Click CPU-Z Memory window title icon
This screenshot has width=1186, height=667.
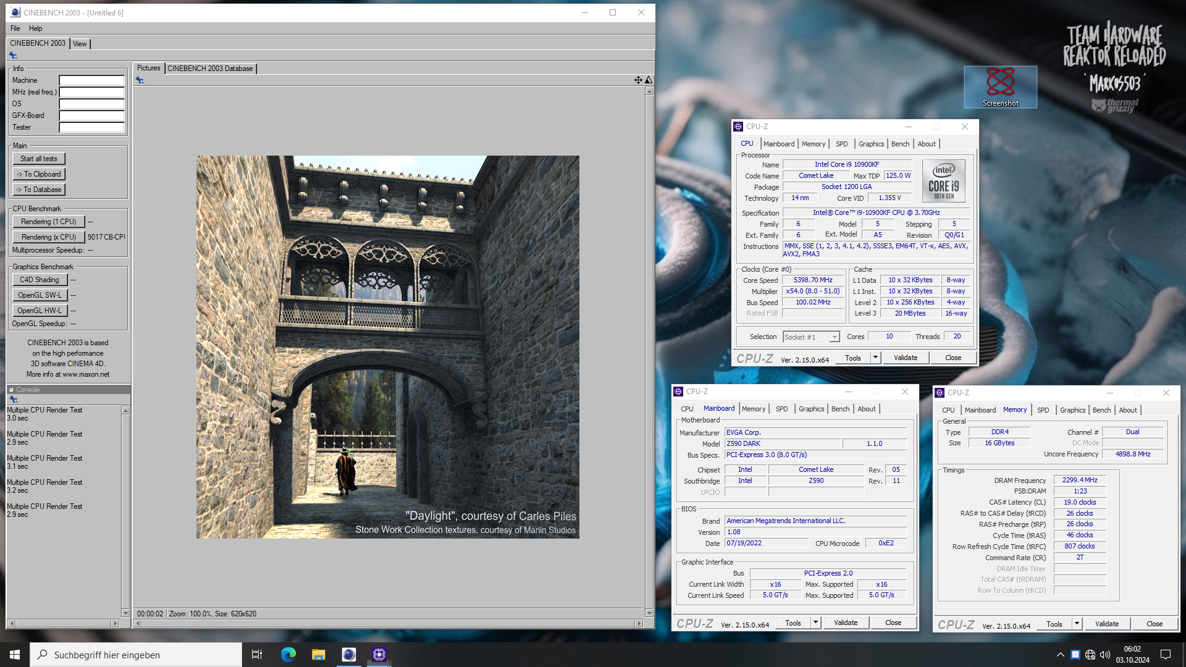940,393
